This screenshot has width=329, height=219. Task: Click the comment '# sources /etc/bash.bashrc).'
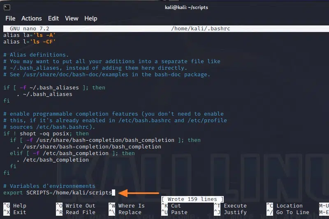[x=49, y=127]
